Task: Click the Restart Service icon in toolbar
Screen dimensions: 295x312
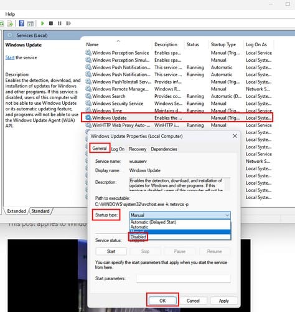Action: pyautogui.click(x=68, y=23)
